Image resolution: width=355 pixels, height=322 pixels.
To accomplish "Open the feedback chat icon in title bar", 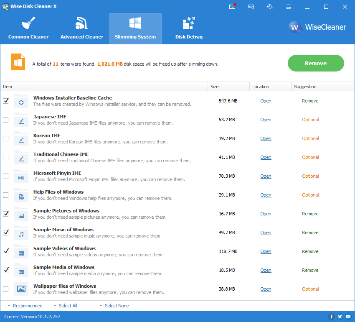I will [x=251, y=7].
